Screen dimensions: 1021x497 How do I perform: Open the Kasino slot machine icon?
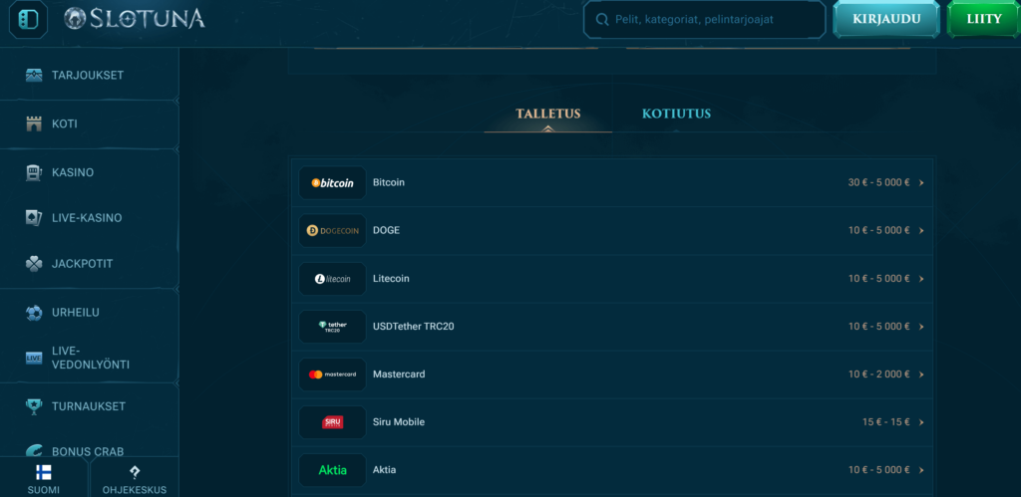point(34,172)
